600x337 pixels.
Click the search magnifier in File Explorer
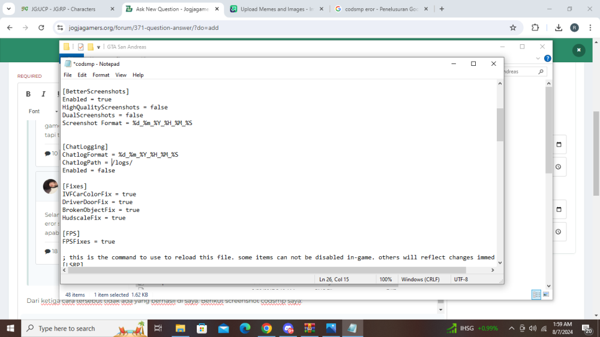tap(541, 71)
